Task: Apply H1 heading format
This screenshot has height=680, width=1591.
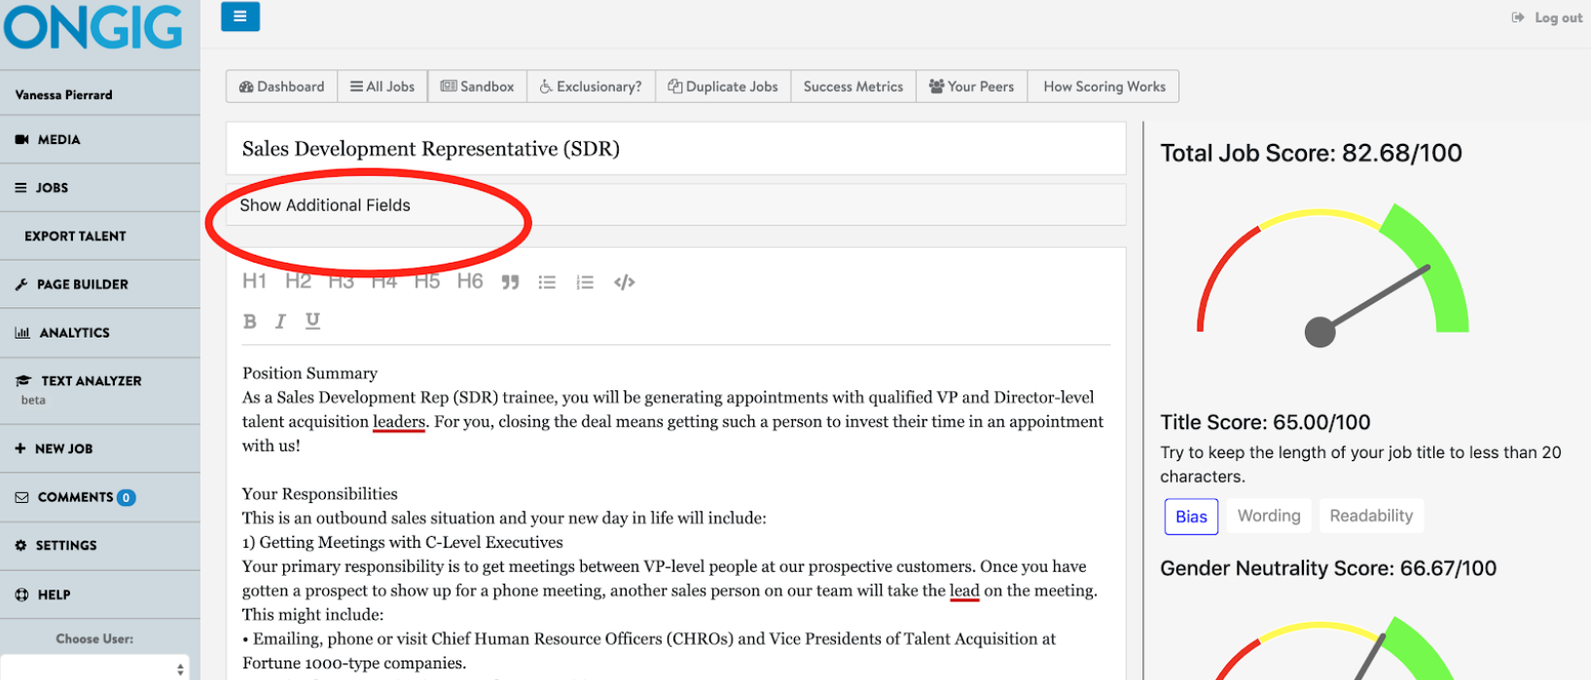Action: 254,281
